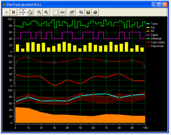The image size is (171, 135).
Task: Click the cyan trace data point at x=70
Action: point(106,94)
